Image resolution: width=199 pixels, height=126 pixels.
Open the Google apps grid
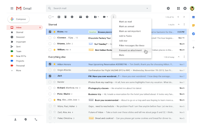[x=178, y=8]
